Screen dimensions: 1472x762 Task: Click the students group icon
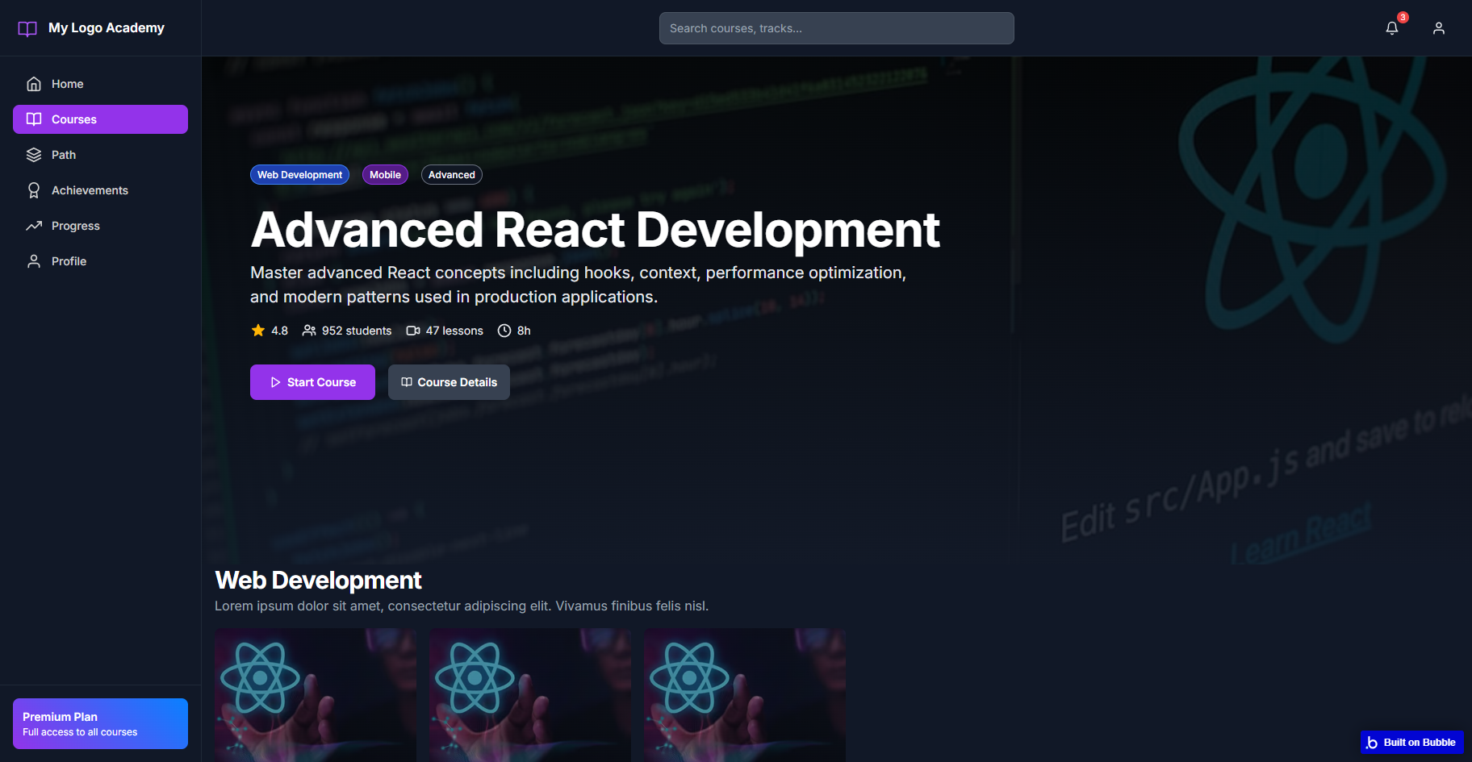(309, 331)
